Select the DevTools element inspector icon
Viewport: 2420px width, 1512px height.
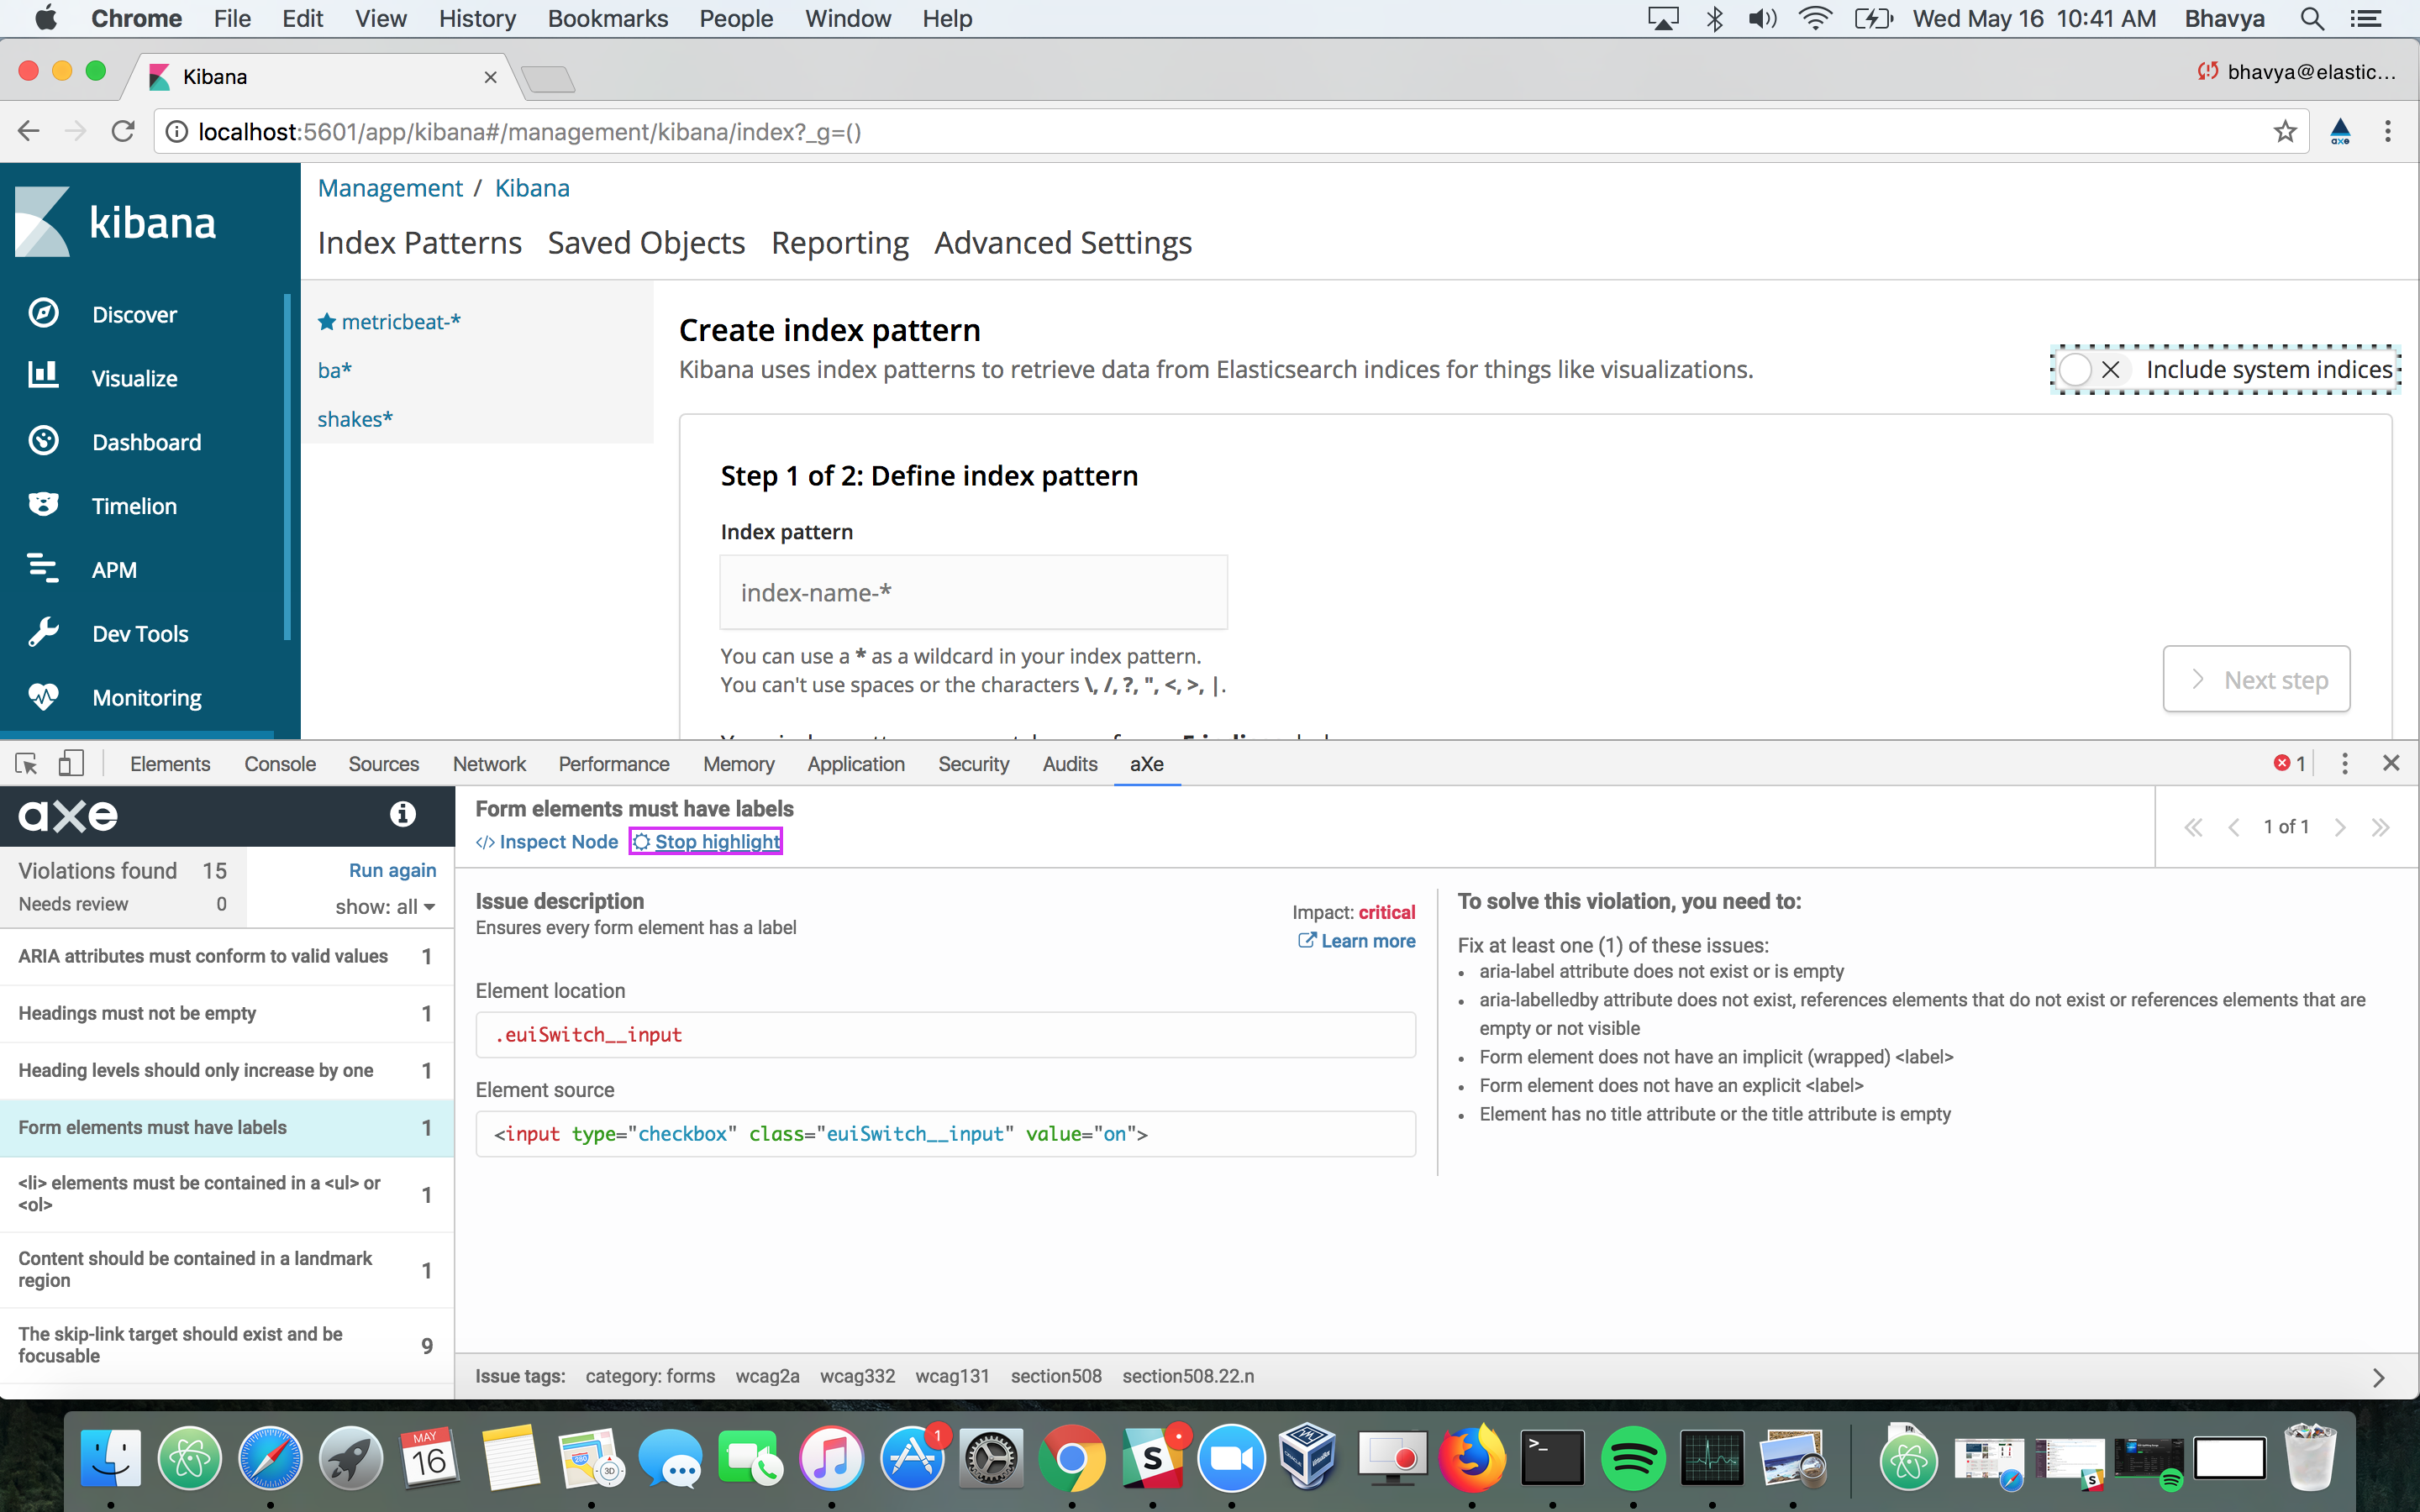coord(27,764)
